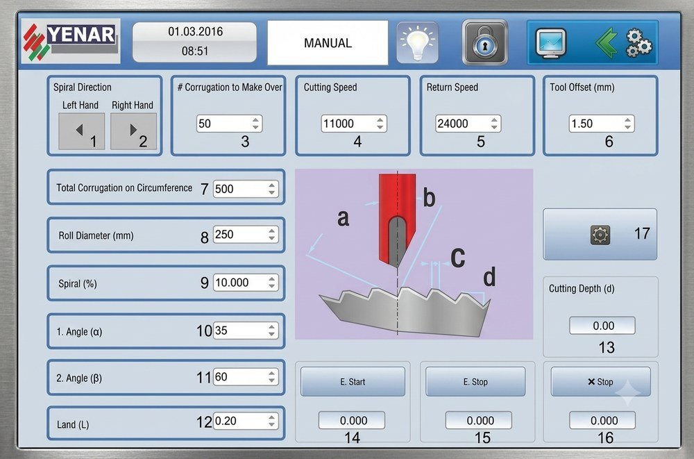694x459 pixels.
Task: Click the 1. Angle field showing 35
Action: point(246,331)
